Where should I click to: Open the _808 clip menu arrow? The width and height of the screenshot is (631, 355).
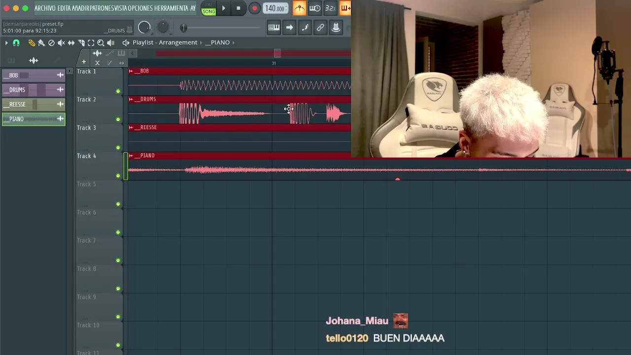tap(131, 71)
